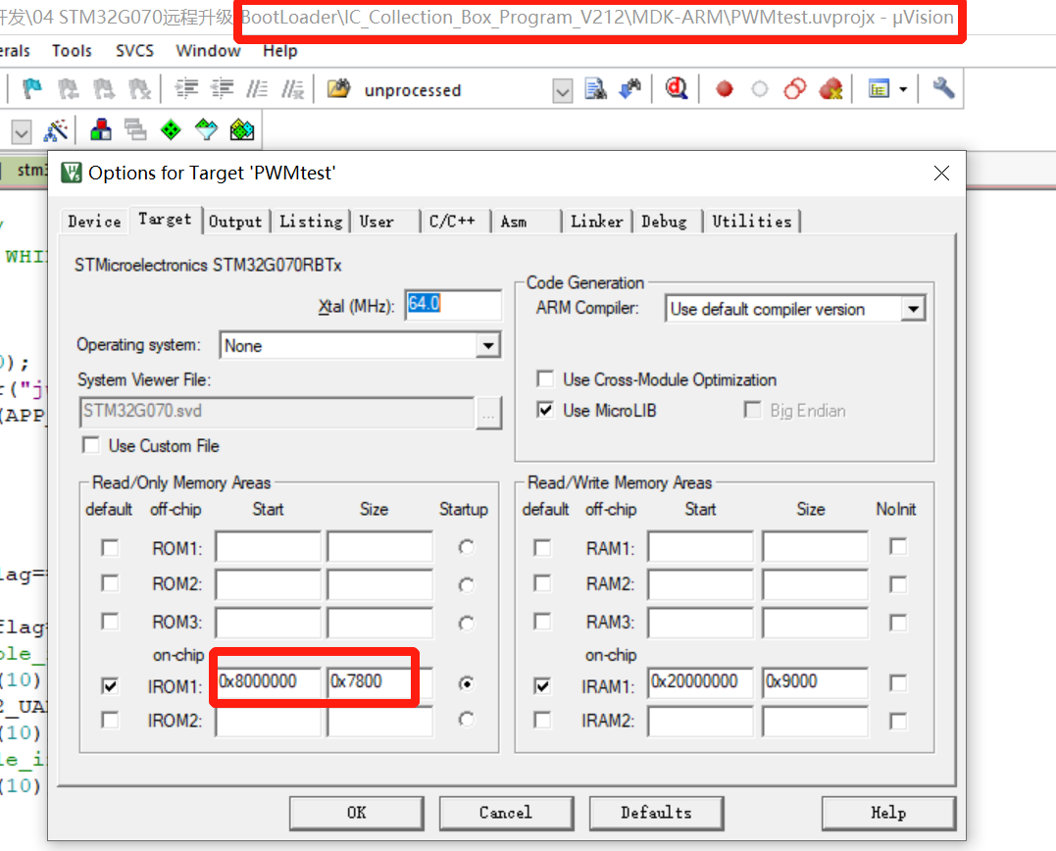This screenshot has width=1056, height=851.
Task: Click the OK button
Action: tap(357, 813)
